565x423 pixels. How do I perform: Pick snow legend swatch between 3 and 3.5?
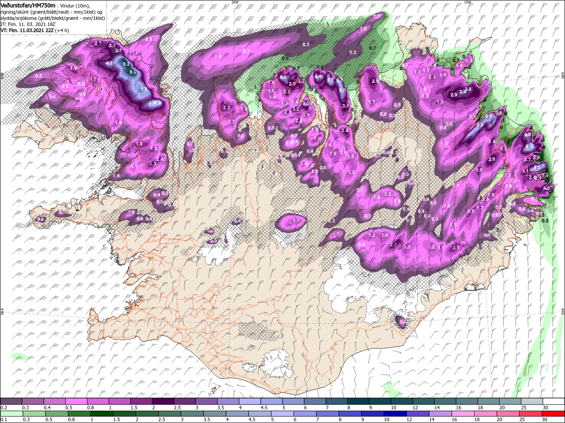click(206, 401)
